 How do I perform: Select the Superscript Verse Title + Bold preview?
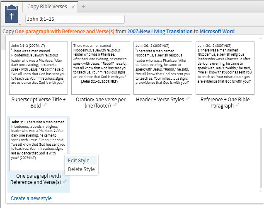point(39,68)
